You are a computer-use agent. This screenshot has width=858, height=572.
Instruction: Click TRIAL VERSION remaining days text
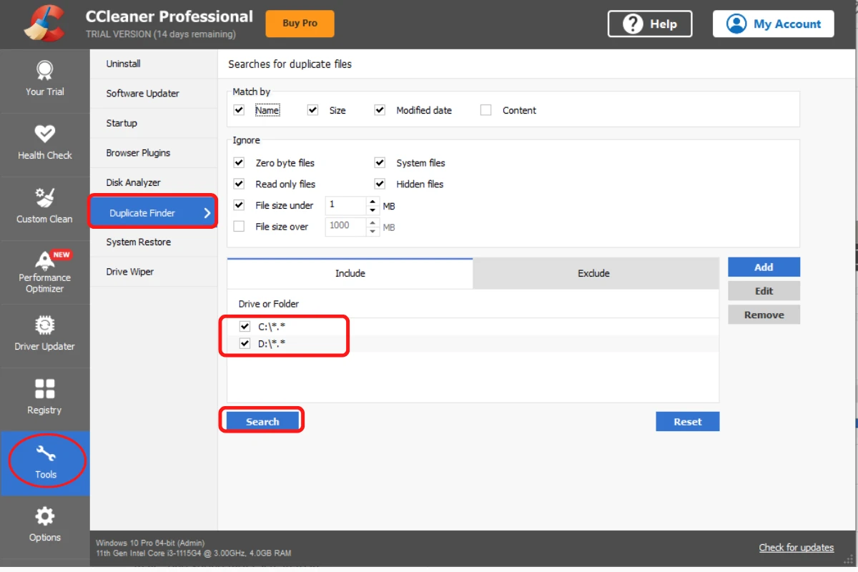160,34
